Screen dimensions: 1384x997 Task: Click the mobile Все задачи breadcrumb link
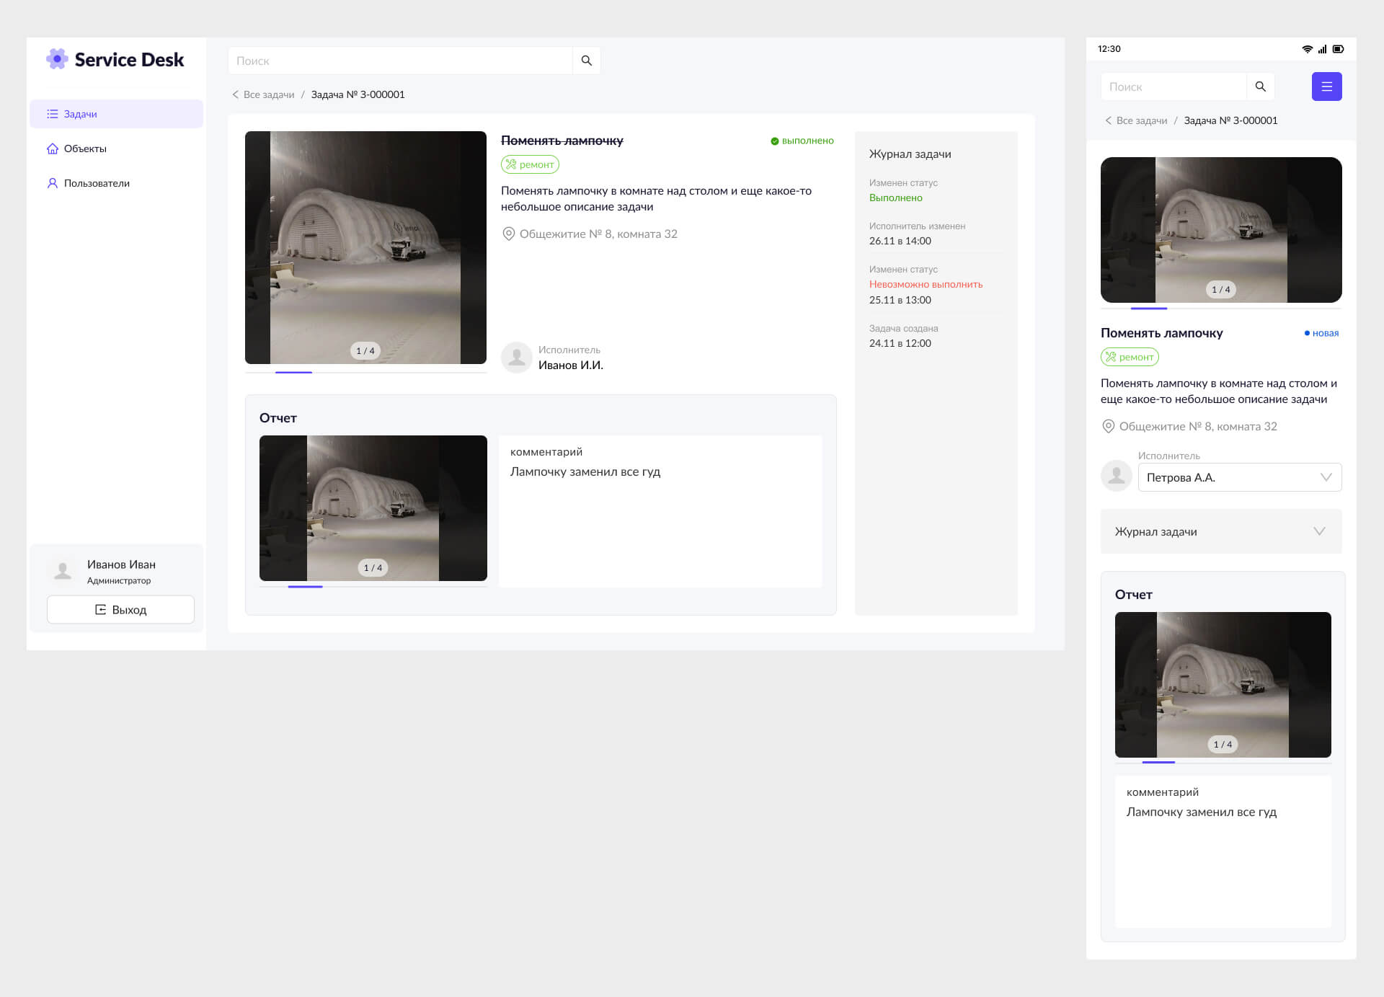pyautogui.click(x=1141, y=120)
